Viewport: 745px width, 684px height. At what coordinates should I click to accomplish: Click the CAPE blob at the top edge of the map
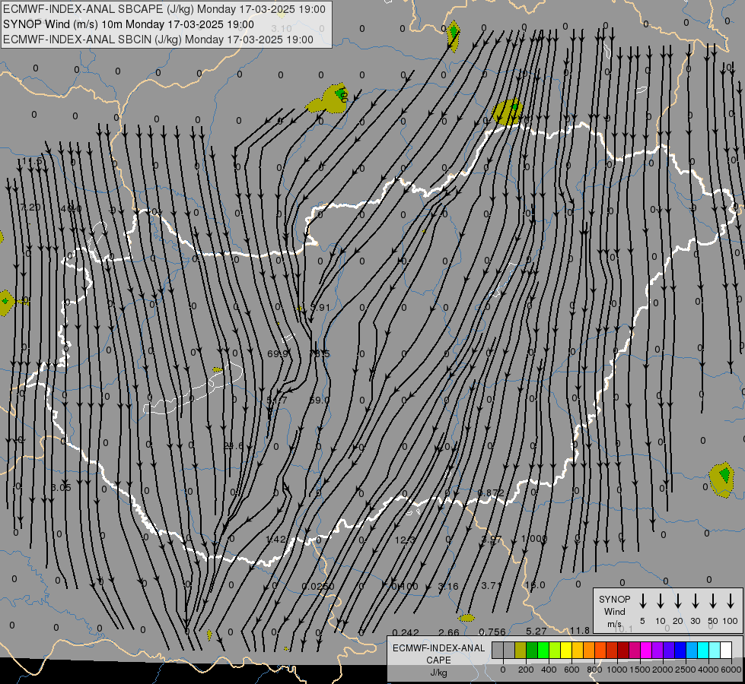[x=454, y=36]
